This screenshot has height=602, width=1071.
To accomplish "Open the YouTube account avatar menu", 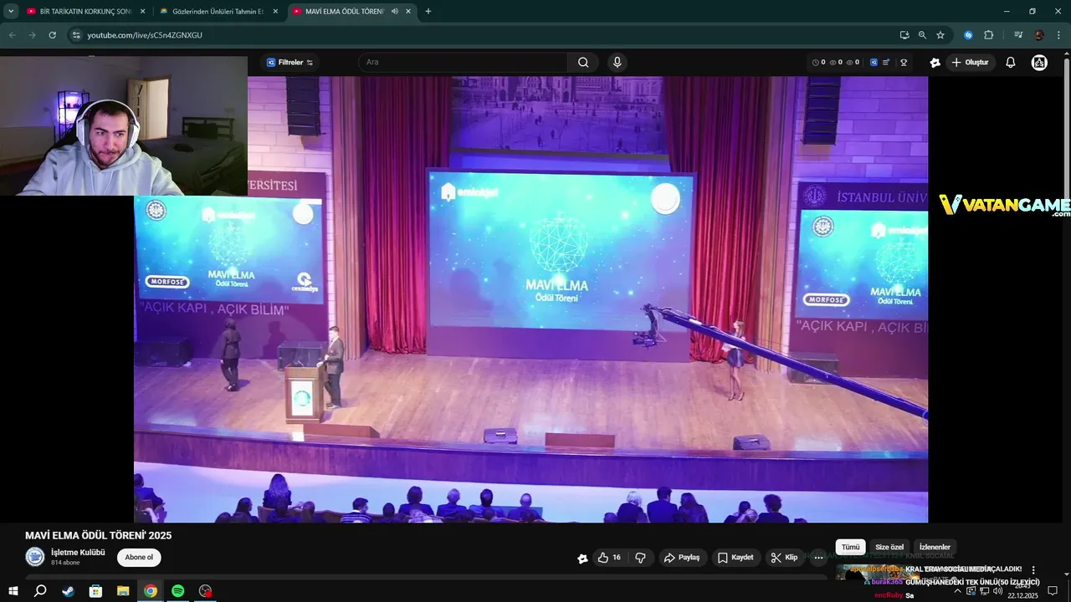I will (x=1039, y=63).
